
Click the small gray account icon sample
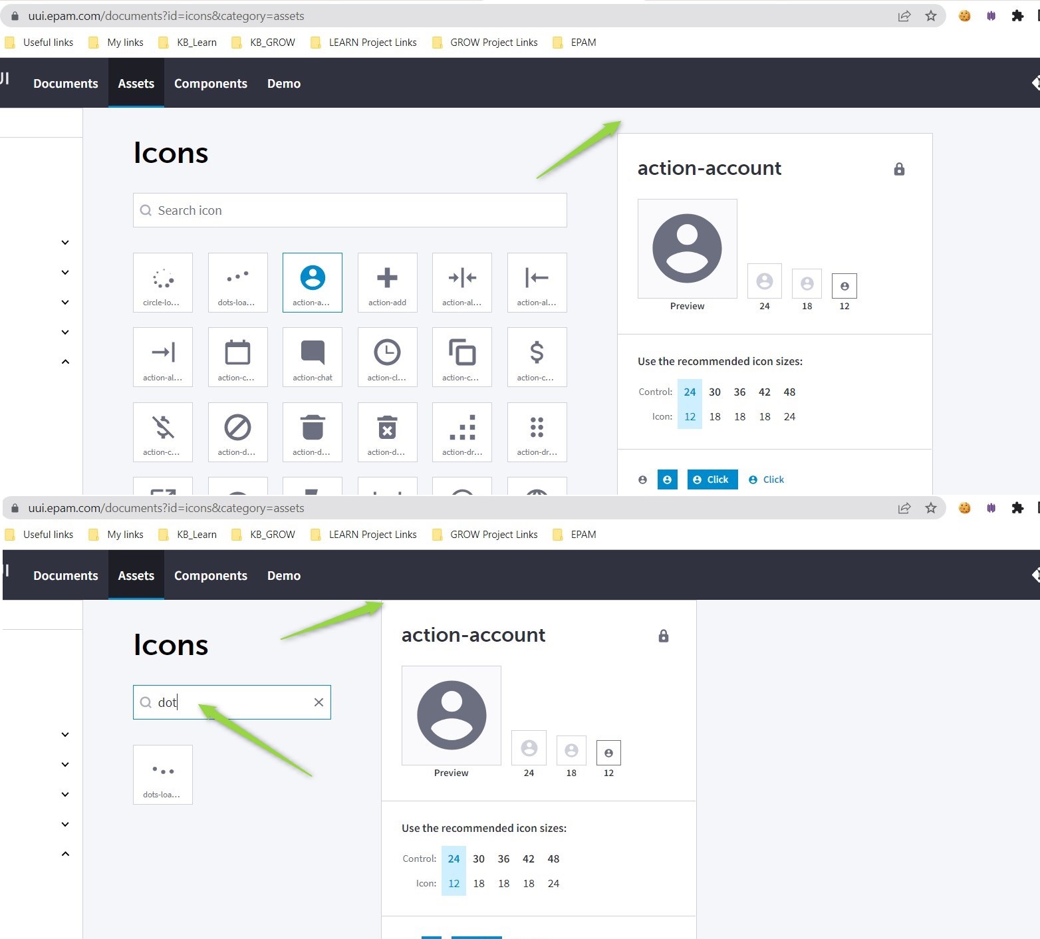[x=642, y=479]
